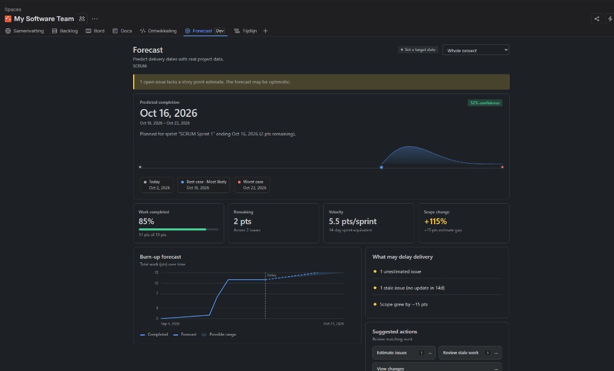This screenshot has width=614, height=371.
Task: Open the Whole project dropdown
Action: (475, 50)
